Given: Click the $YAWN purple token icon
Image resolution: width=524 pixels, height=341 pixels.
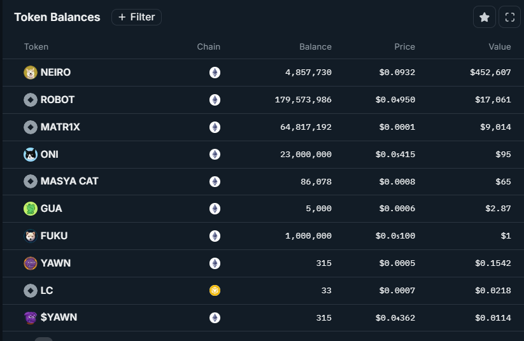Looking at the screenshot, I should (x=31, y=317).
